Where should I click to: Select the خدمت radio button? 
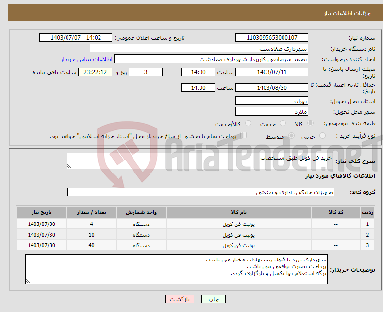point(283,123)
